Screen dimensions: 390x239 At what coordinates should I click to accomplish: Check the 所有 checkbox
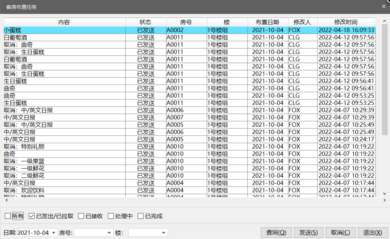point(8,216)
